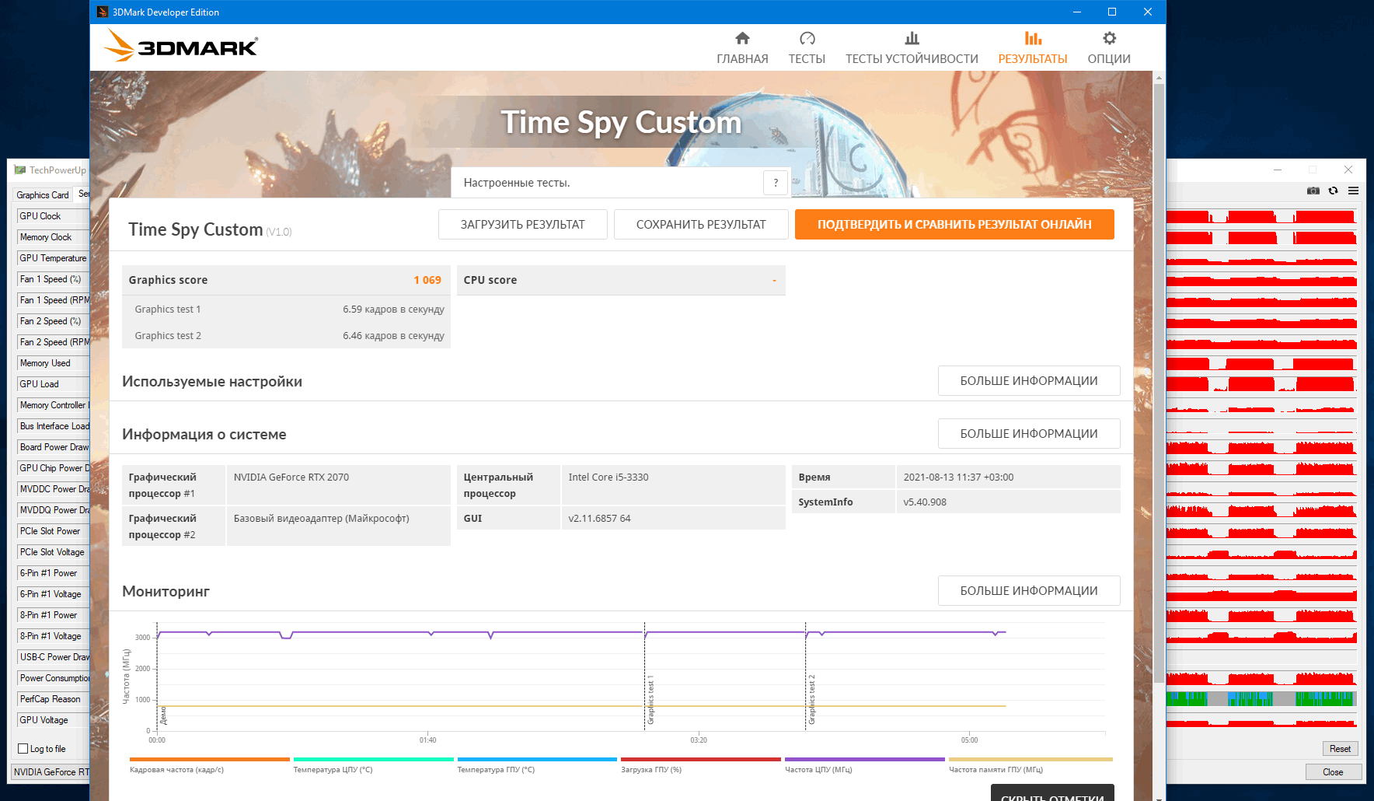1374x801 pixels.
Task: Open the ГЛАВНАЯ home tab
Action: 742,48
